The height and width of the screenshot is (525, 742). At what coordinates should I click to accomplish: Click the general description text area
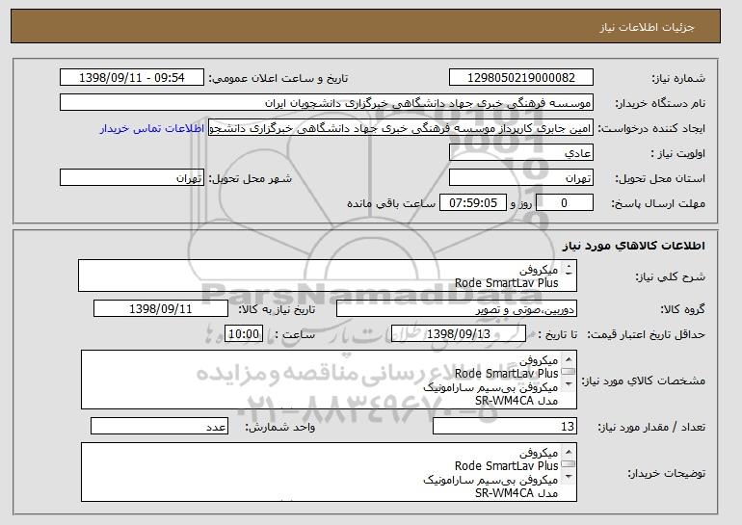pyautogui.click(x=328, y=276)
